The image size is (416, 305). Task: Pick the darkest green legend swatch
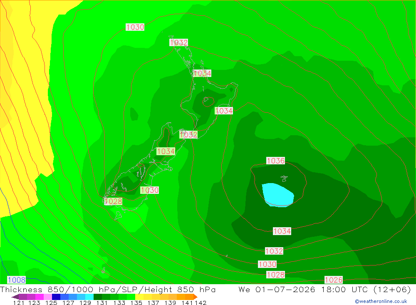click(98, 297)
